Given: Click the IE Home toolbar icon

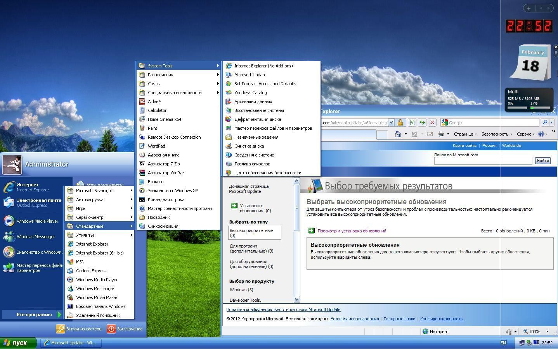Looking at the screenshot, I should 398,134.
